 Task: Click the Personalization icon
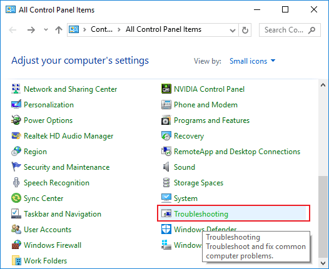point(16,104)
